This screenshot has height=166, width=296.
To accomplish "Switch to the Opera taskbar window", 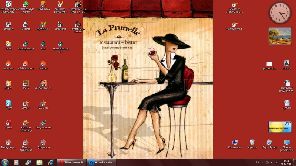I will point(72,162).
